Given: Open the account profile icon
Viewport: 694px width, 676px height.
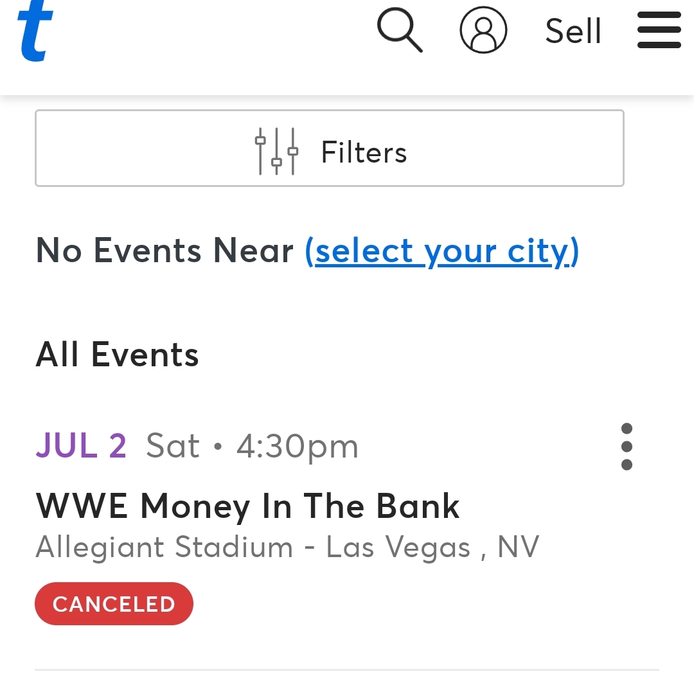Looking at the screenshot, I should (483, 30).
